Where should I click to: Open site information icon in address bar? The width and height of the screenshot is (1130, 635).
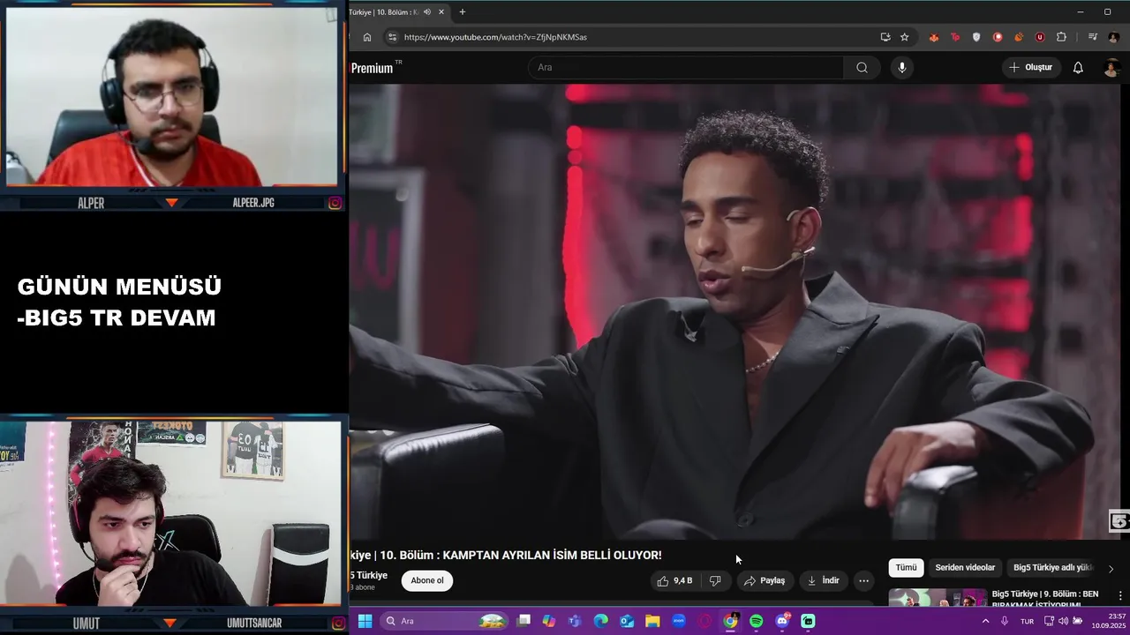pos(392,37)
